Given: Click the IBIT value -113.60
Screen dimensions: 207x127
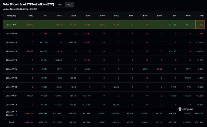Looking at the screenshot, I should point(44,34).
